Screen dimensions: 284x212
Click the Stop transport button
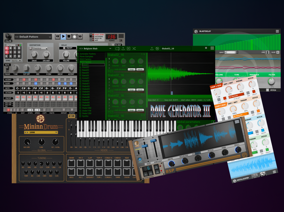(x=69, y=36)
